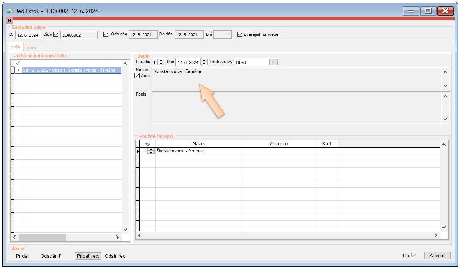Click the Pridať rec. button
The height and width of the screenshot is (269, 460).
click(88, 256)
